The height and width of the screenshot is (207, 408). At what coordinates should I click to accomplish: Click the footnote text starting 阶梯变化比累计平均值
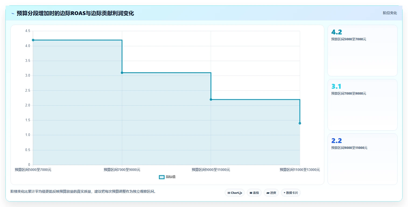[83, 192]
